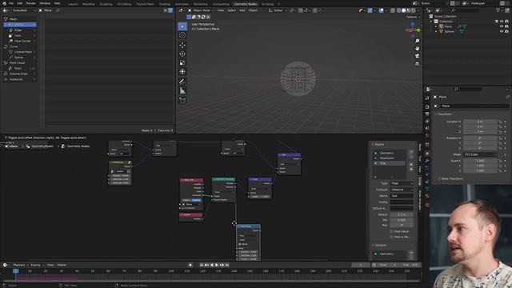The width and height of the screenshot is (512, 288).
Task: Enable the Hide in Modifier checkbox
Action: pos(391,237)
